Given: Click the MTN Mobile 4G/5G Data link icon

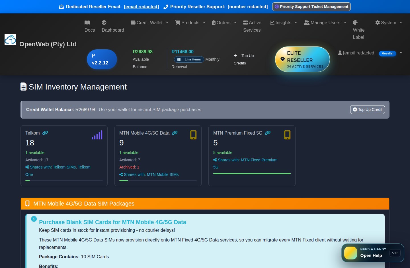Looking at the screenshot, I should [x=175, y=133].
